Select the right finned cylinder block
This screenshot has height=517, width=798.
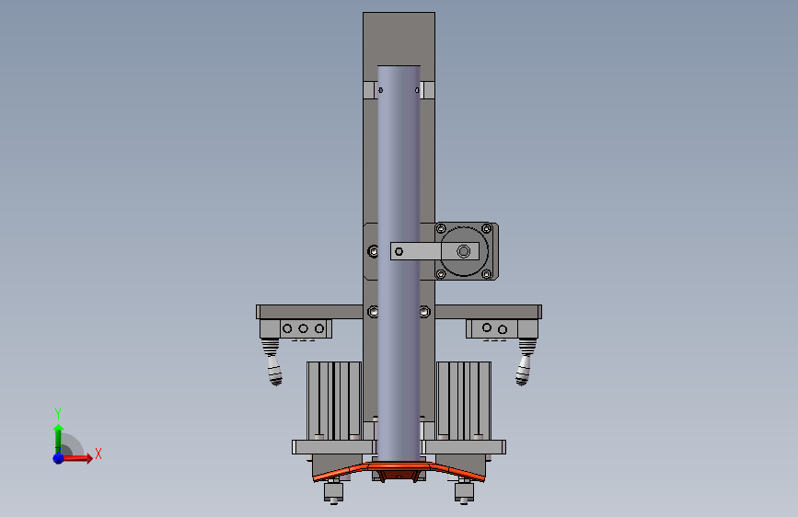point(464,401)
